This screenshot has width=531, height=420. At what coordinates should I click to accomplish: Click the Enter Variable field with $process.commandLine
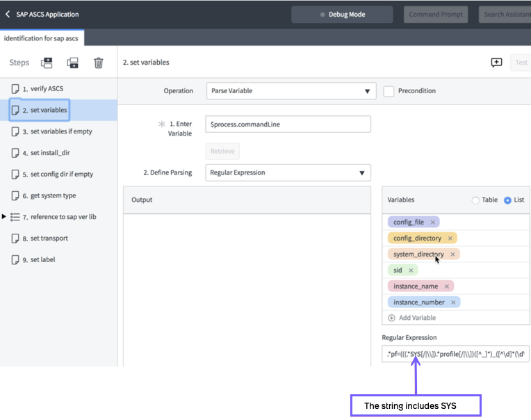[x=288, y=124]
